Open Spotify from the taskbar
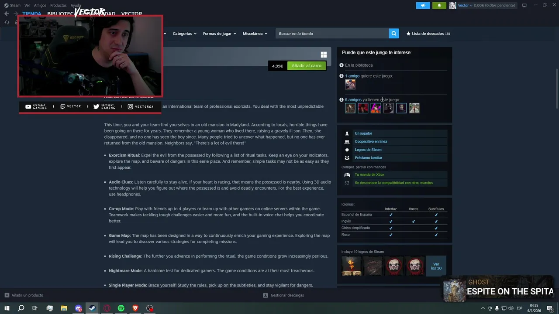 121,308
